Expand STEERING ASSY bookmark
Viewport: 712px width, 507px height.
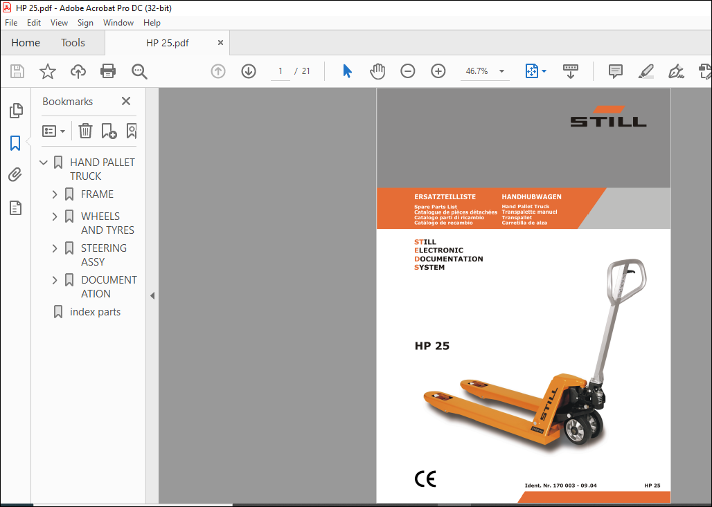(x=55, y=248)
